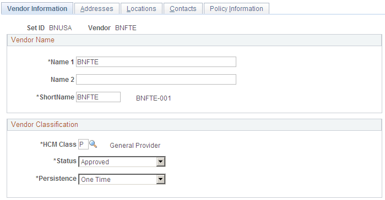Focus the empty Name 2 field
The width and height of the screenshot is (385, 200).
pos(156,80)
